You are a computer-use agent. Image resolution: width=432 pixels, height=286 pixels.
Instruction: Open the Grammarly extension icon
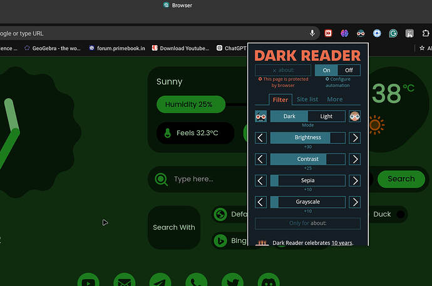[393, 33]
